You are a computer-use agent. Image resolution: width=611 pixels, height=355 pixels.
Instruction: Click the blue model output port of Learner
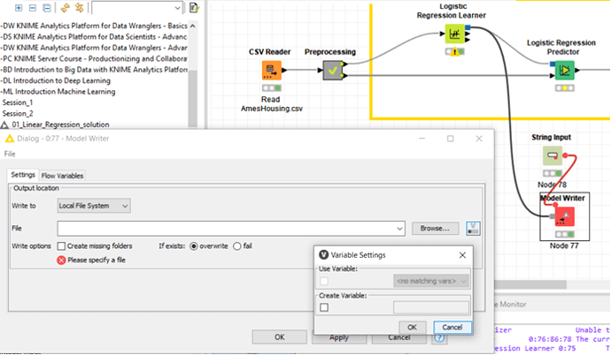pos(468,27)
